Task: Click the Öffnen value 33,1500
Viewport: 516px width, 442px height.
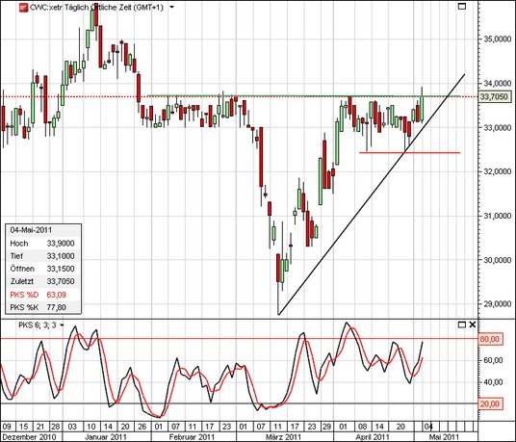Action: click(x=61, y=269)
